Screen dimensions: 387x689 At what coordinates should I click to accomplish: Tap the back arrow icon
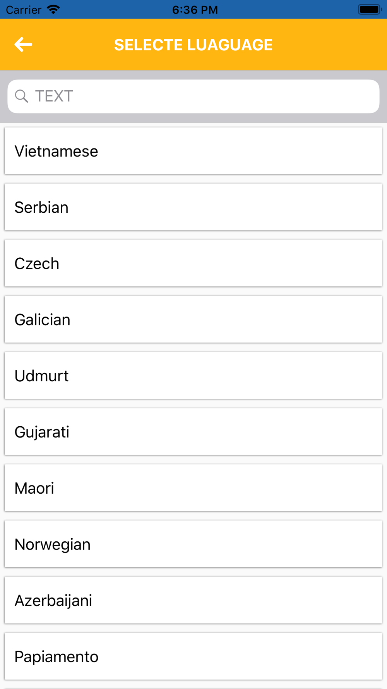tap(23, 45)
